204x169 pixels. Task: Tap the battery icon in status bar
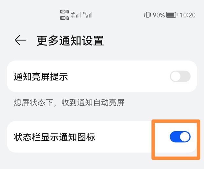pyautogui.click(x=172, y=15)
